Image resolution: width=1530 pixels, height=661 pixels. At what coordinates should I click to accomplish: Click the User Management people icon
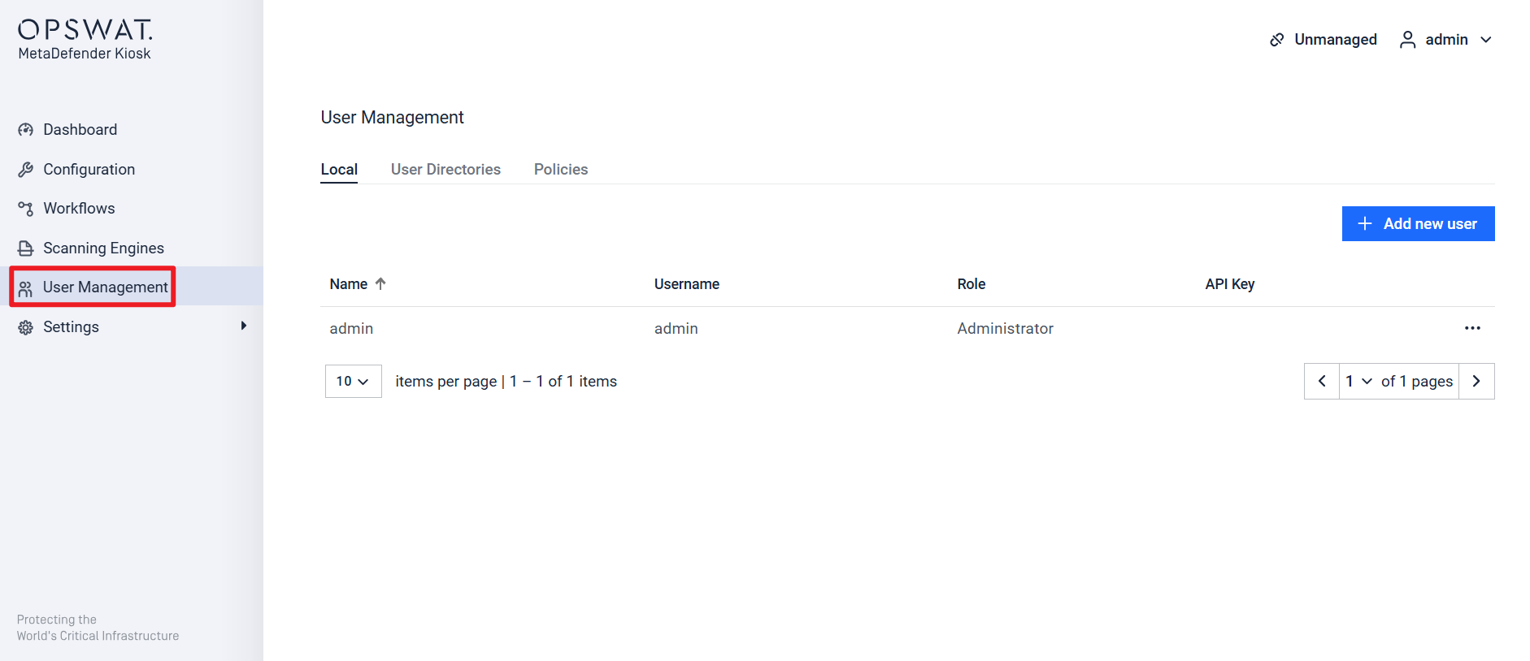pos(26,288)
